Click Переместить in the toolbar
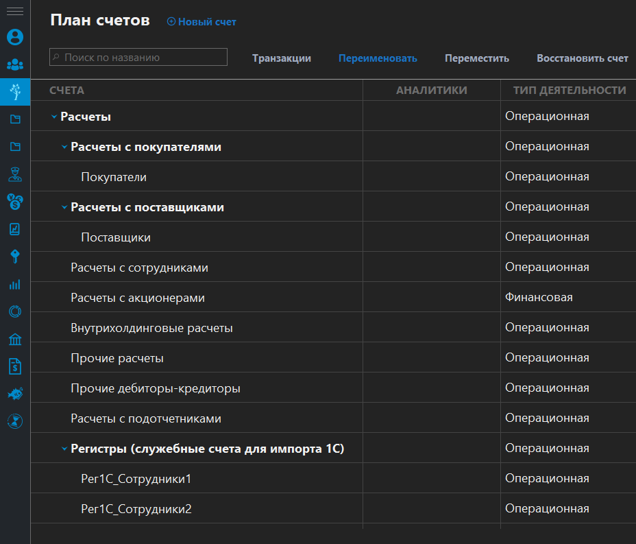This screenshot has height=544, width=636. click(x=476, y=58)
